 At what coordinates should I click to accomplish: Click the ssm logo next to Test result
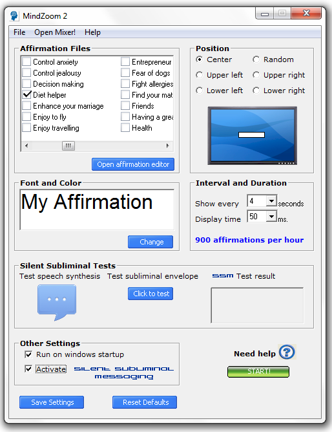223,275
